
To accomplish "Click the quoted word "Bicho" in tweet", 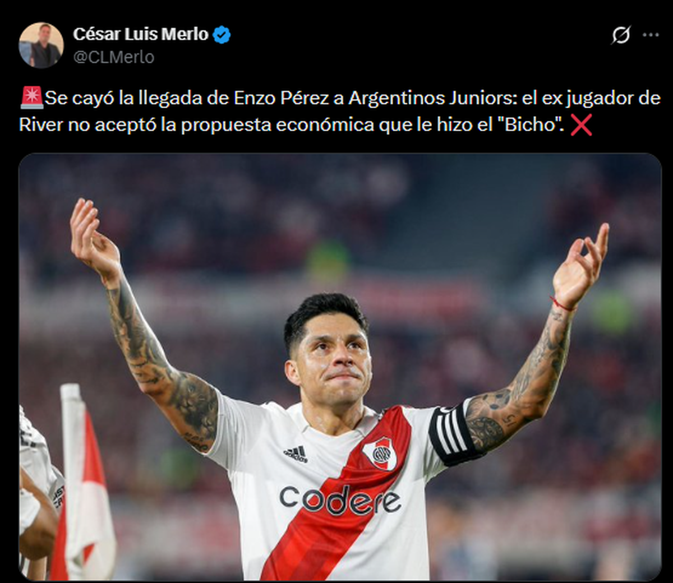I will tap(529, 124).
